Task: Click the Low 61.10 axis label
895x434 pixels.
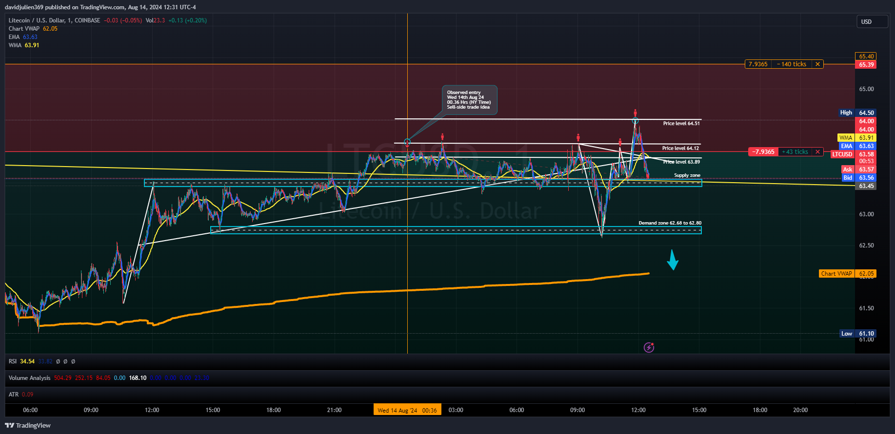Action: 858,334
